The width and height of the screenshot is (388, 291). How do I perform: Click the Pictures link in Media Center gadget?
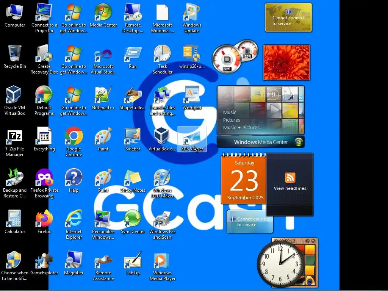(232, 120)
